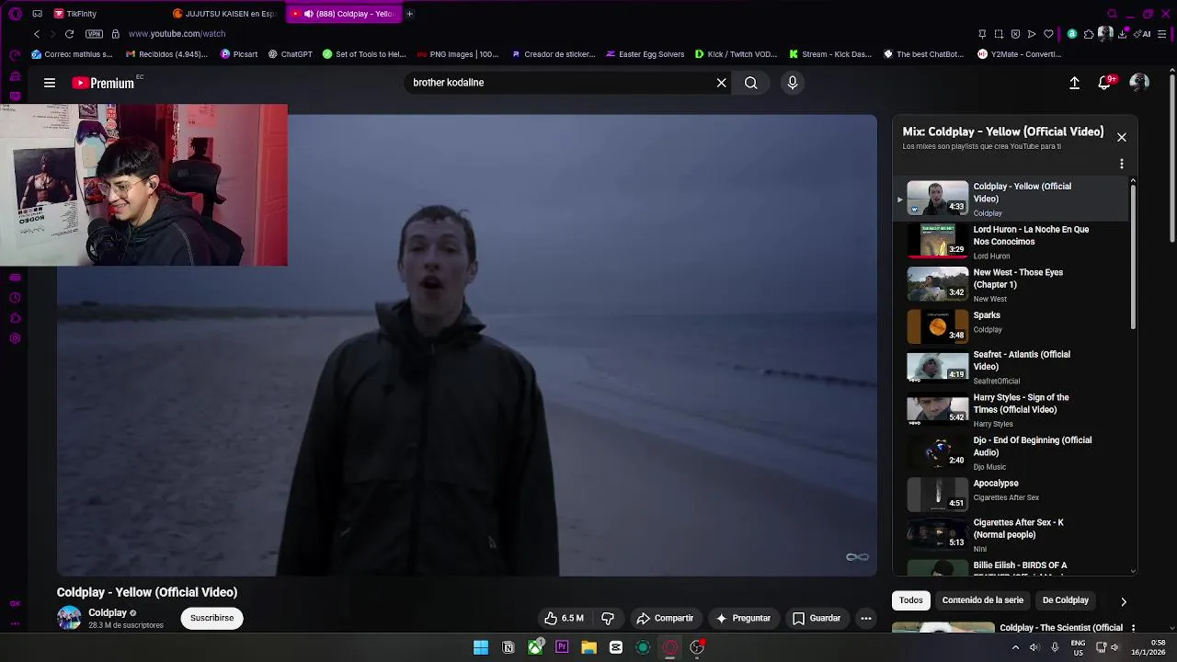Save the video with Guardar
The image size is (1177, 662).
click(817, 619)
